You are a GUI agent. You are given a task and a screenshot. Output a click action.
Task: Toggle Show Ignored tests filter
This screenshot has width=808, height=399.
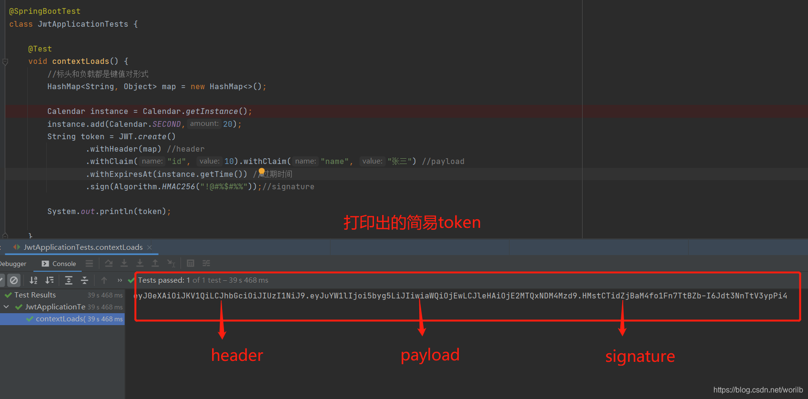point(14,280)
